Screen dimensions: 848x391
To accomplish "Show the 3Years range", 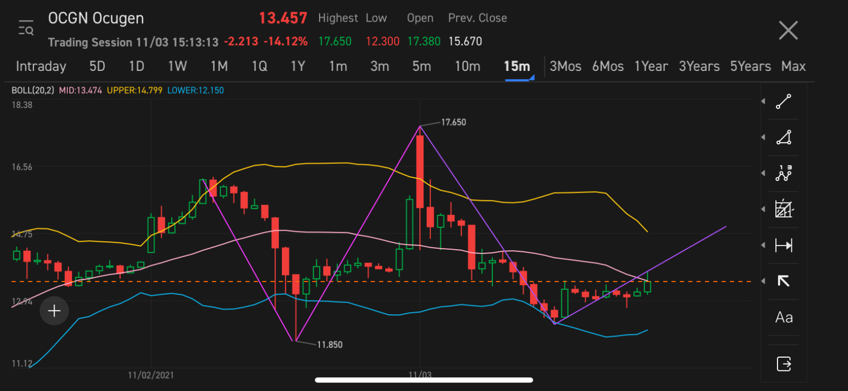I will [x=699, y=66].
